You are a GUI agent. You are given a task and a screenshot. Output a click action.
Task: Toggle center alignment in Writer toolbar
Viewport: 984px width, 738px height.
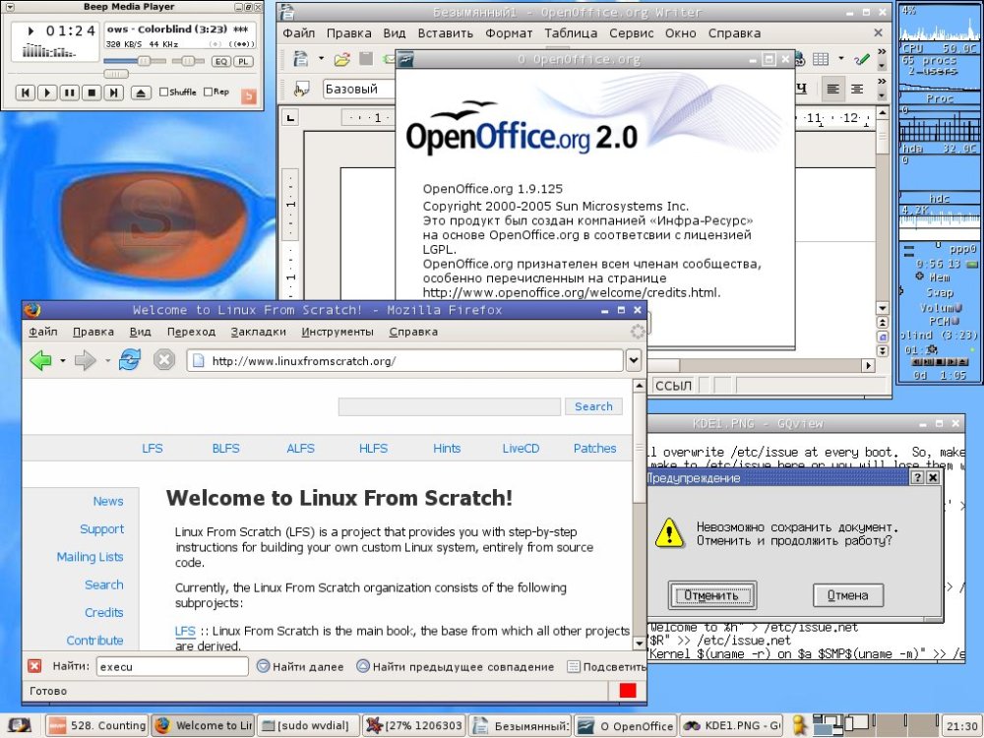[857, 90]
